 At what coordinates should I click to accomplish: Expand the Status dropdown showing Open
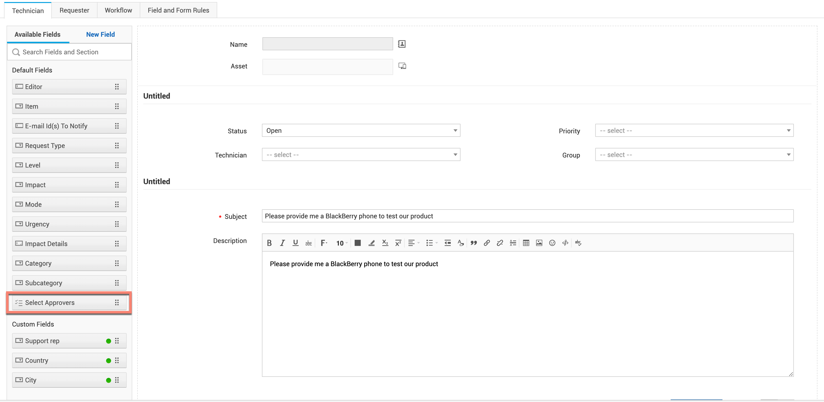(x=361, y=131)
